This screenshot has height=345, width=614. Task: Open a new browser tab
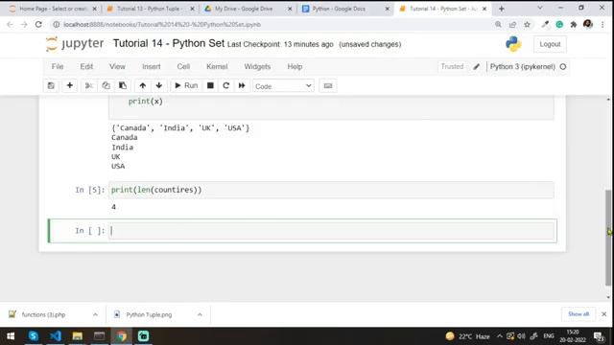click(x=502, y=9)
